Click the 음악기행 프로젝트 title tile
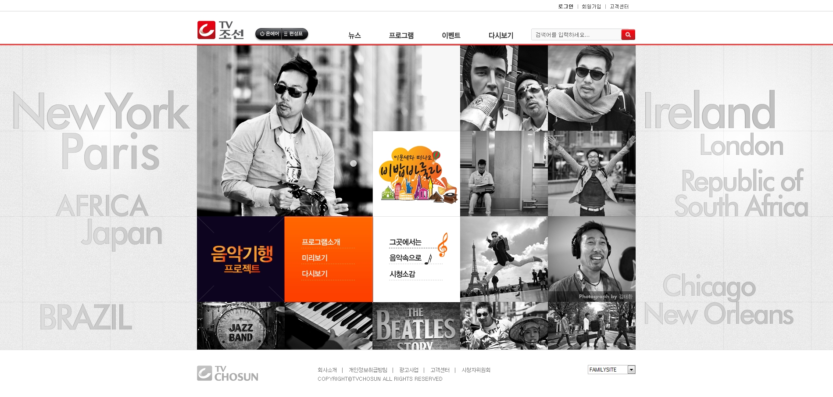This screenshot has height=397, width=833. [x=241, y=259]
